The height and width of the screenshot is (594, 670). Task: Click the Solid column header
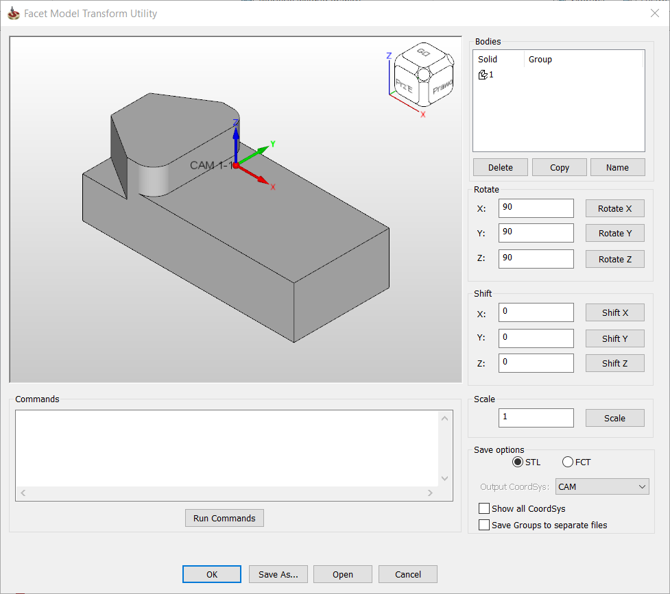(x=488, y=60)
